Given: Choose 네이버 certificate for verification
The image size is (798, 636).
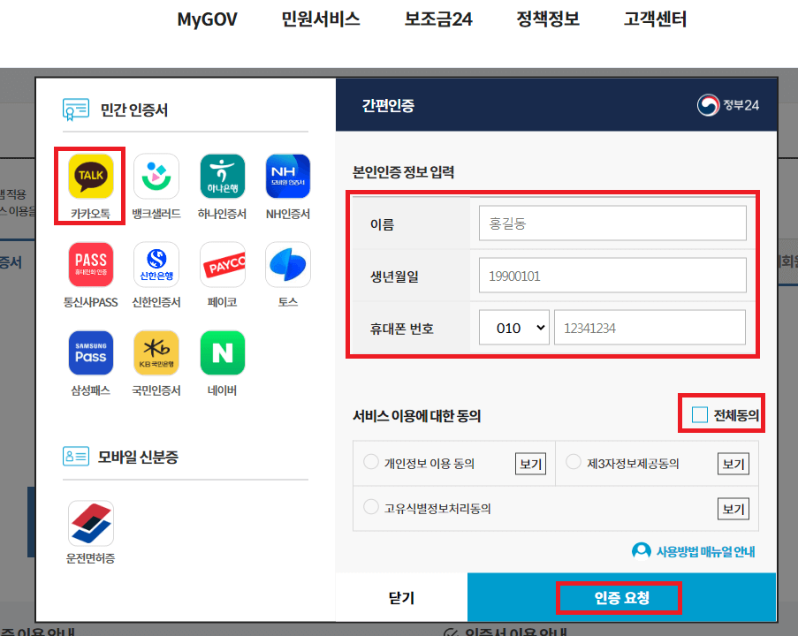Looking at the screenshot, I should (222, 352).
